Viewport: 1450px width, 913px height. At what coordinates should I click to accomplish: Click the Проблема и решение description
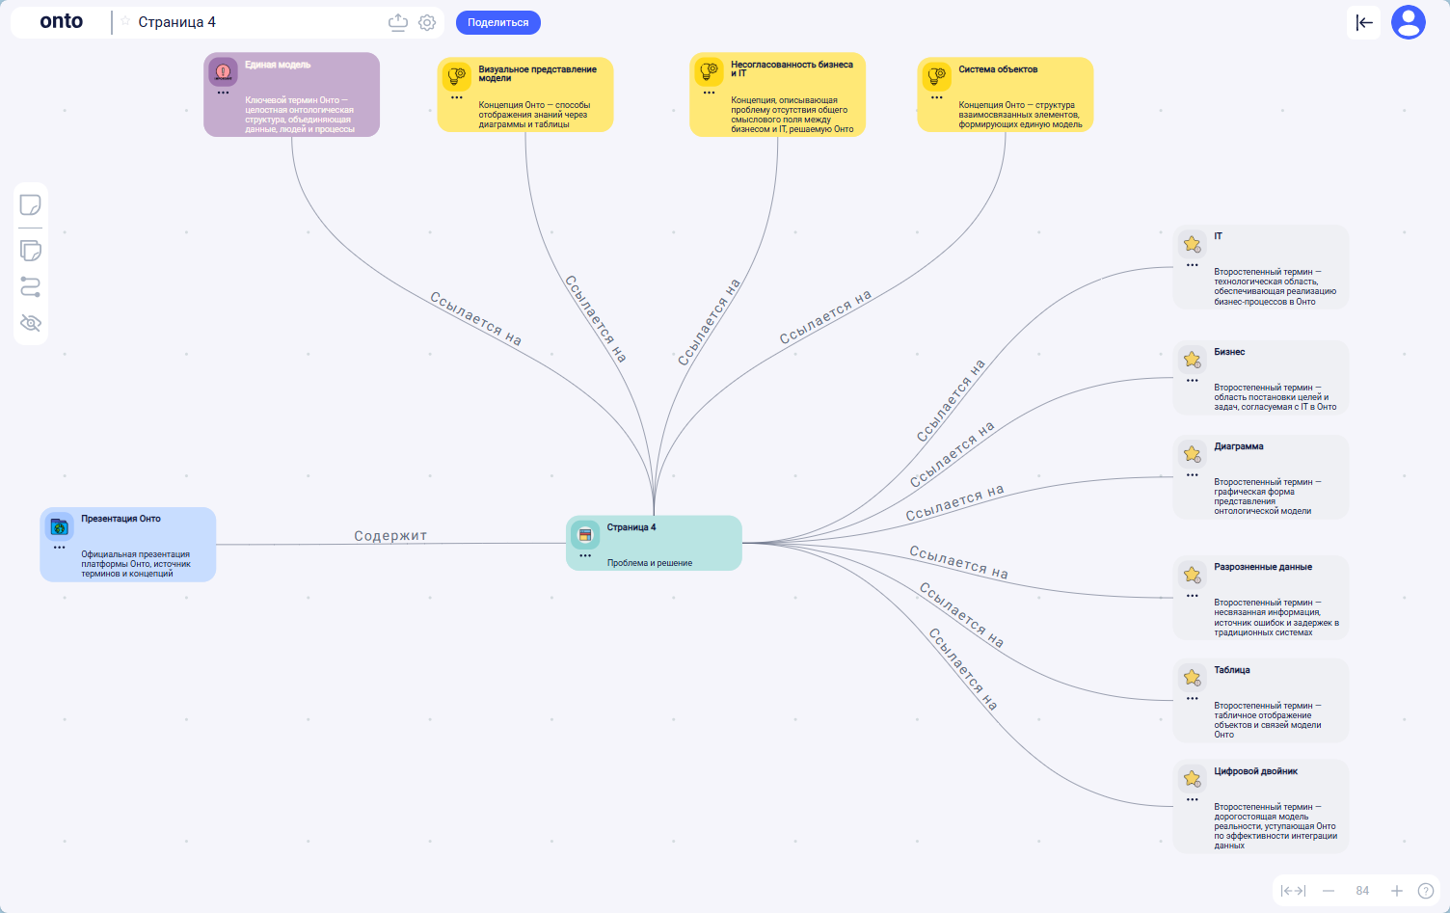coord(650,563)
